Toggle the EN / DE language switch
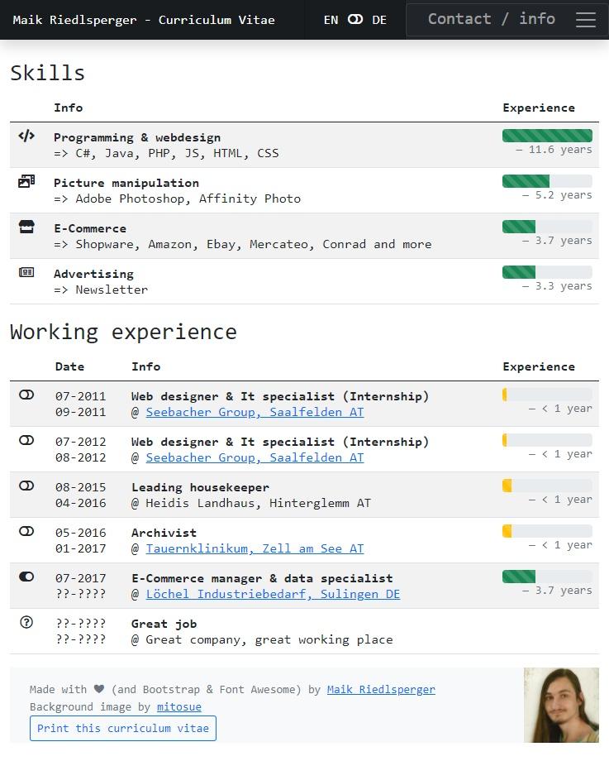The width and height of the screenshot is (609, 761). pos(355,19)
